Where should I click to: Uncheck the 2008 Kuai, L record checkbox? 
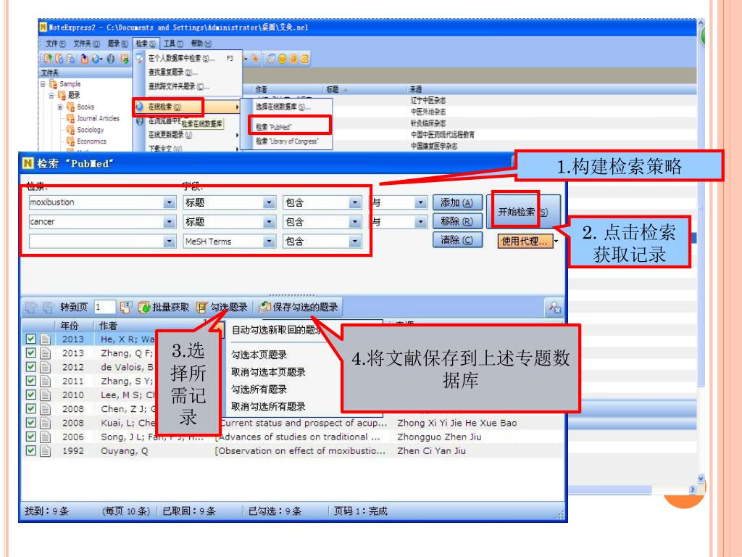(30, 423)
